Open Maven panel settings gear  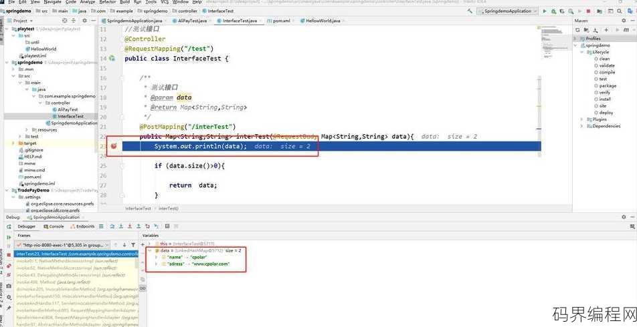[x=624, y=21]
